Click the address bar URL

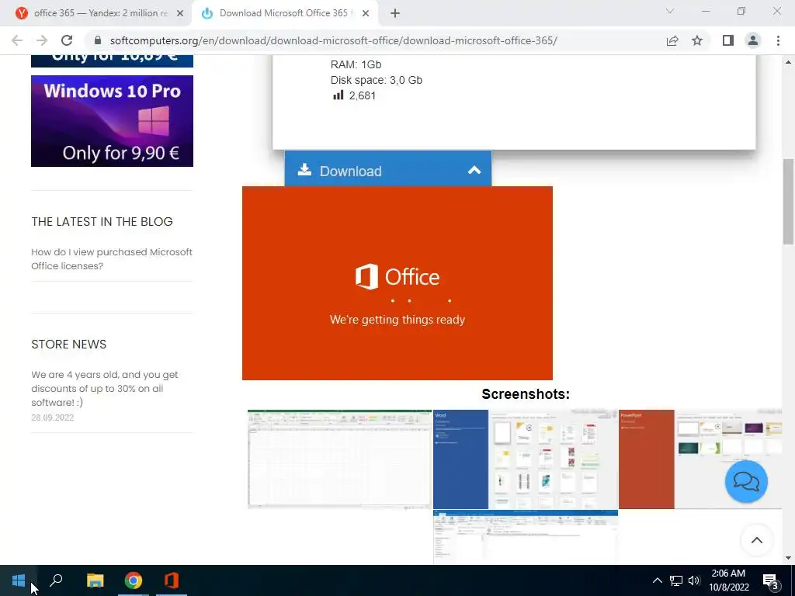click(333, 40)
